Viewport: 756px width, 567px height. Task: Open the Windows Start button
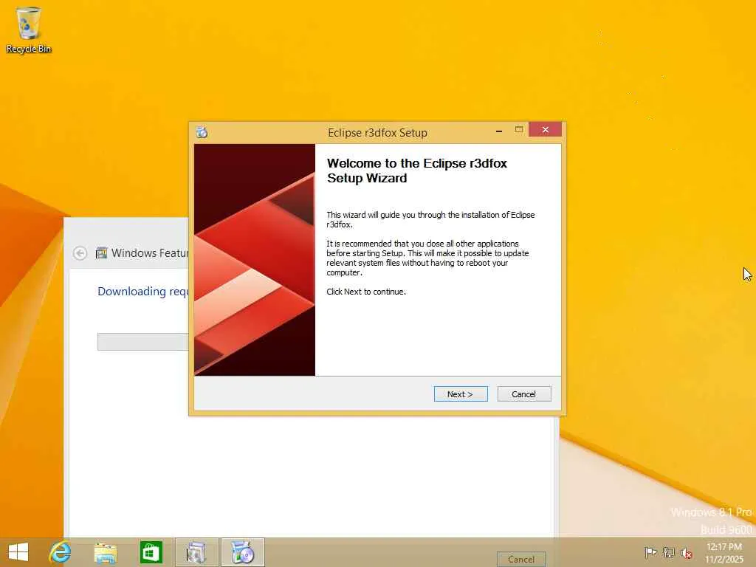(x=18, y=552)
